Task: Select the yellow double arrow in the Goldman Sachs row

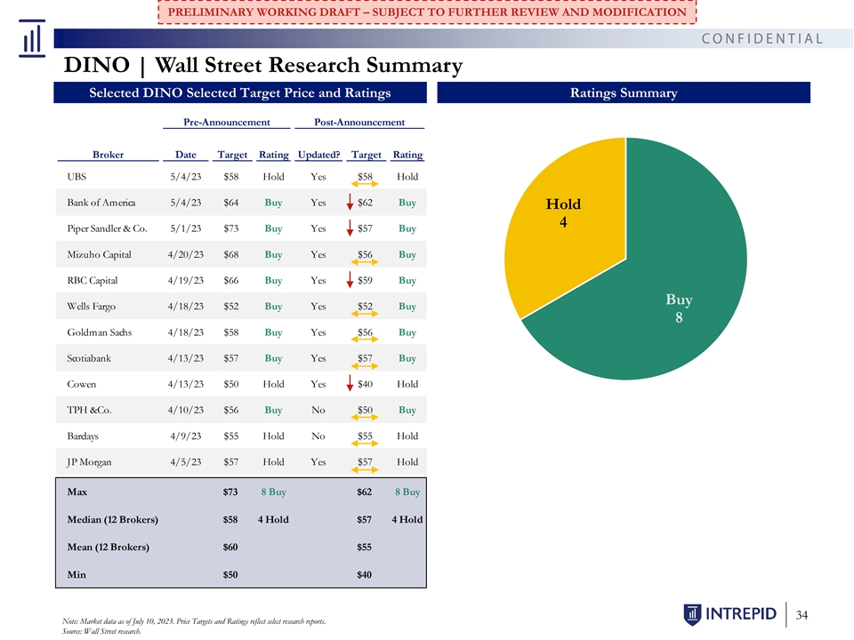Action: tap(365, 340)
